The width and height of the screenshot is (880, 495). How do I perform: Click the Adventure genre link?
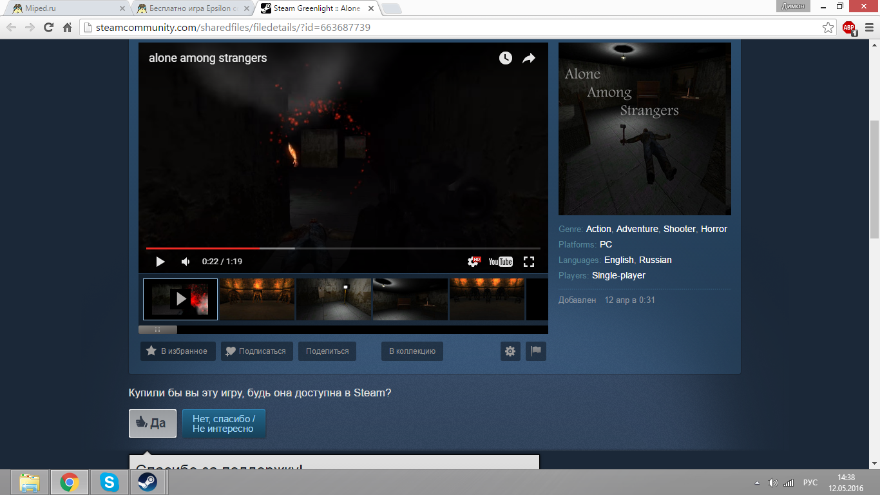click(637, 229)
